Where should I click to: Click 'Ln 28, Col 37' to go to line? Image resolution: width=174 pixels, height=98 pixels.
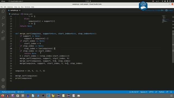134,92
